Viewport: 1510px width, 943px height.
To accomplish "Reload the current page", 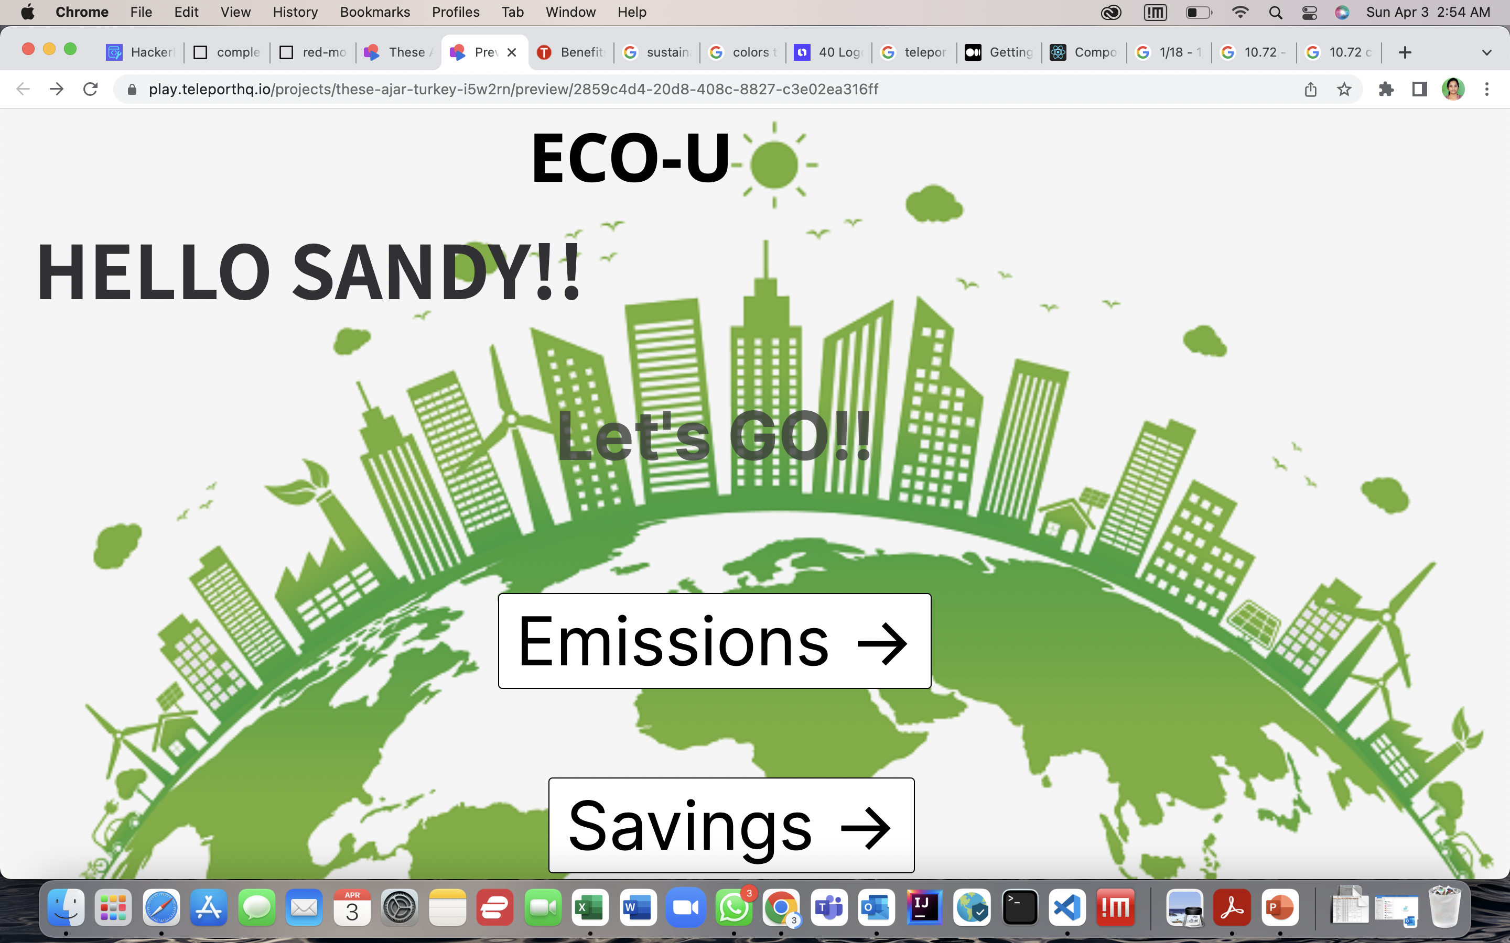I will pos(91,89).
